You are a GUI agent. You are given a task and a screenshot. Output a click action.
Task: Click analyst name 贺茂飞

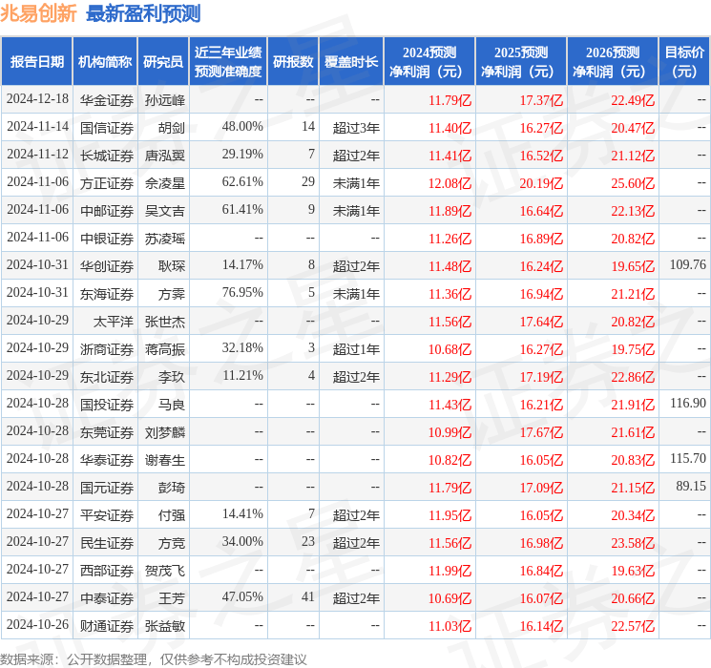click(x=164, y=571)
